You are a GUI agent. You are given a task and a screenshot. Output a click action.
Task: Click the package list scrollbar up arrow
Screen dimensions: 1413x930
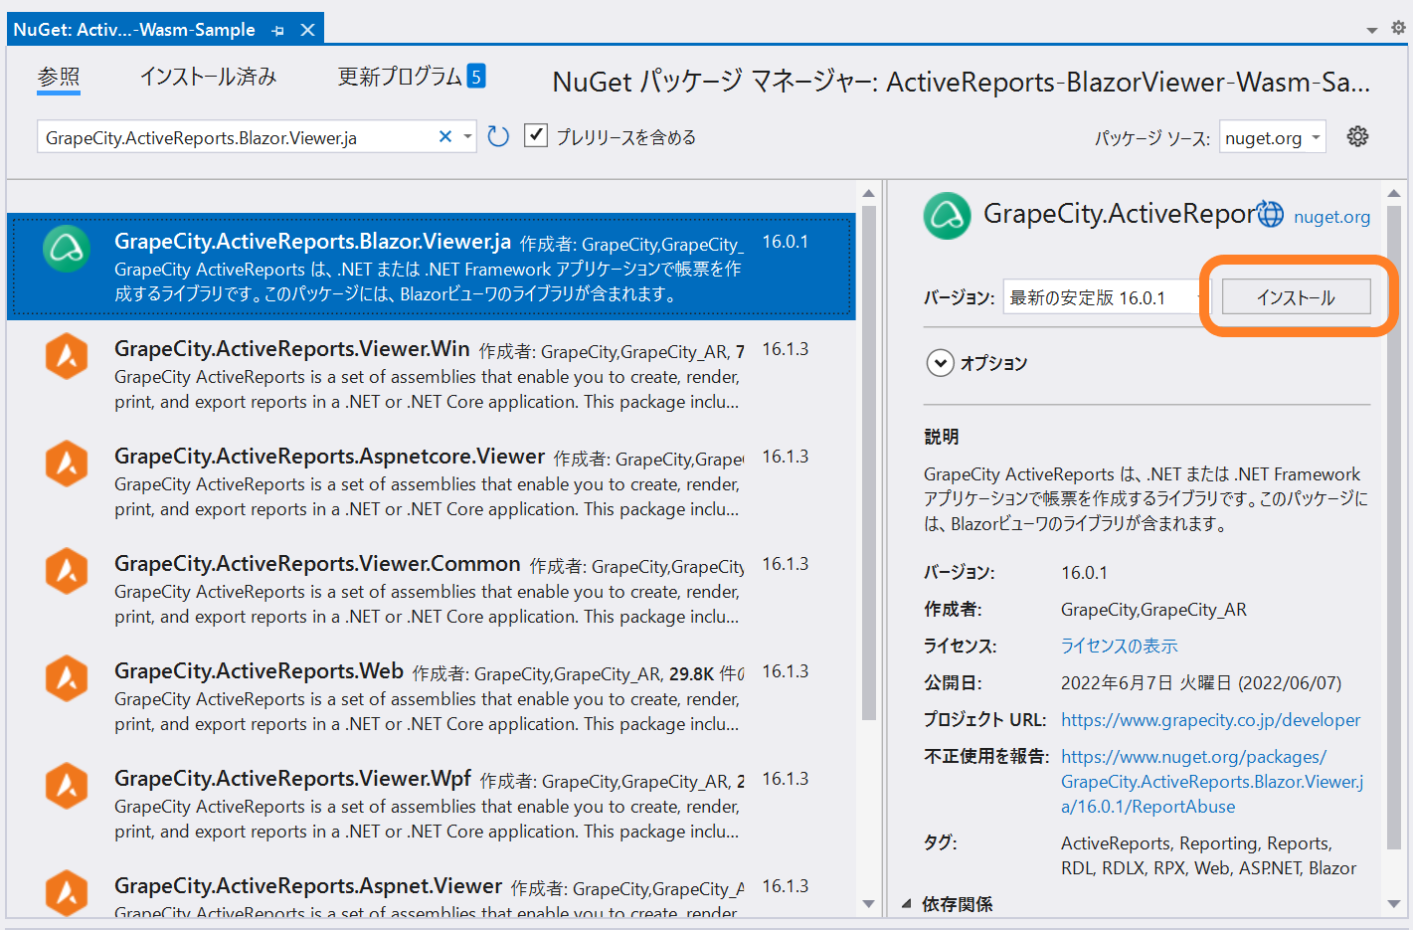(868, 194)
